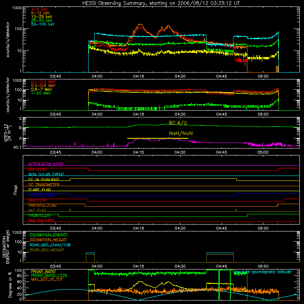Click the Absolute geomagnetic latitude label

click(263, 272)
